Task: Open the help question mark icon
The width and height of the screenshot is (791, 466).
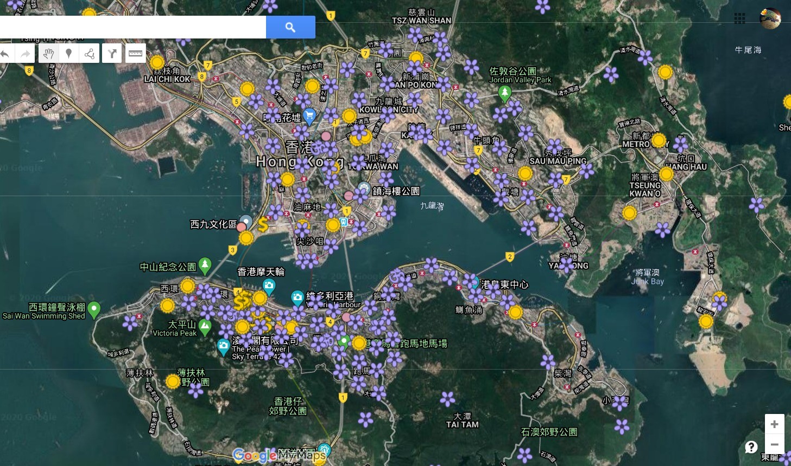Action: click(751, 447)
